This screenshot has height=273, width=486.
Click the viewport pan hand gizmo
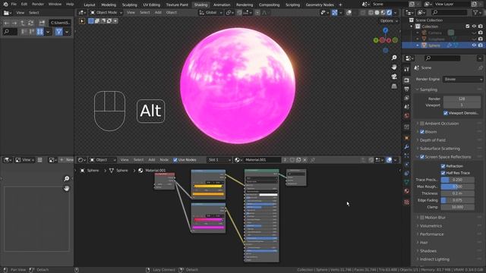394,67
